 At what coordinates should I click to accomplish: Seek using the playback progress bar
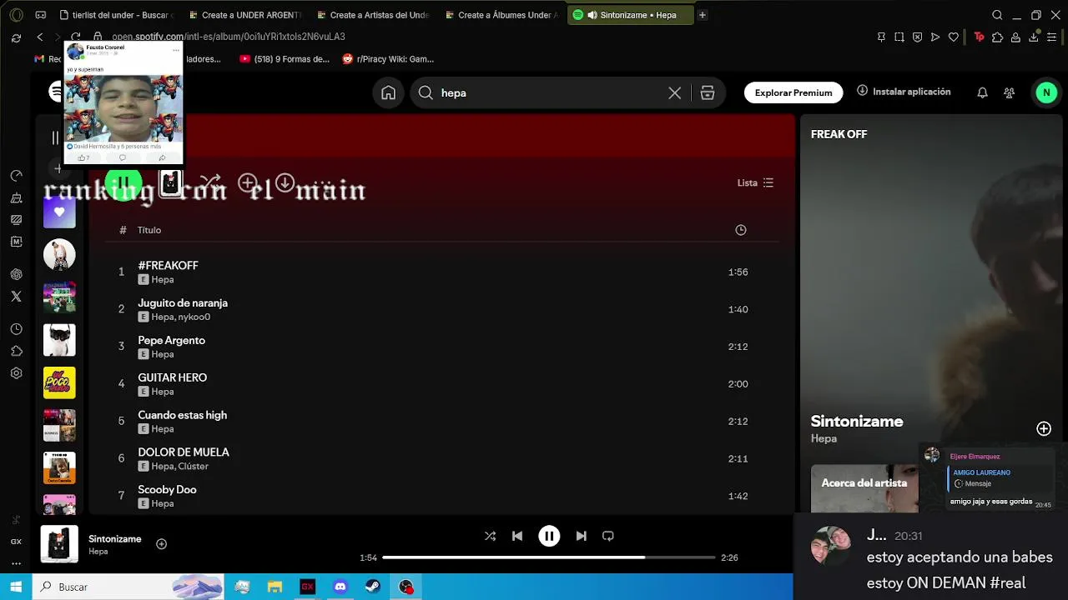click(549, 557)
